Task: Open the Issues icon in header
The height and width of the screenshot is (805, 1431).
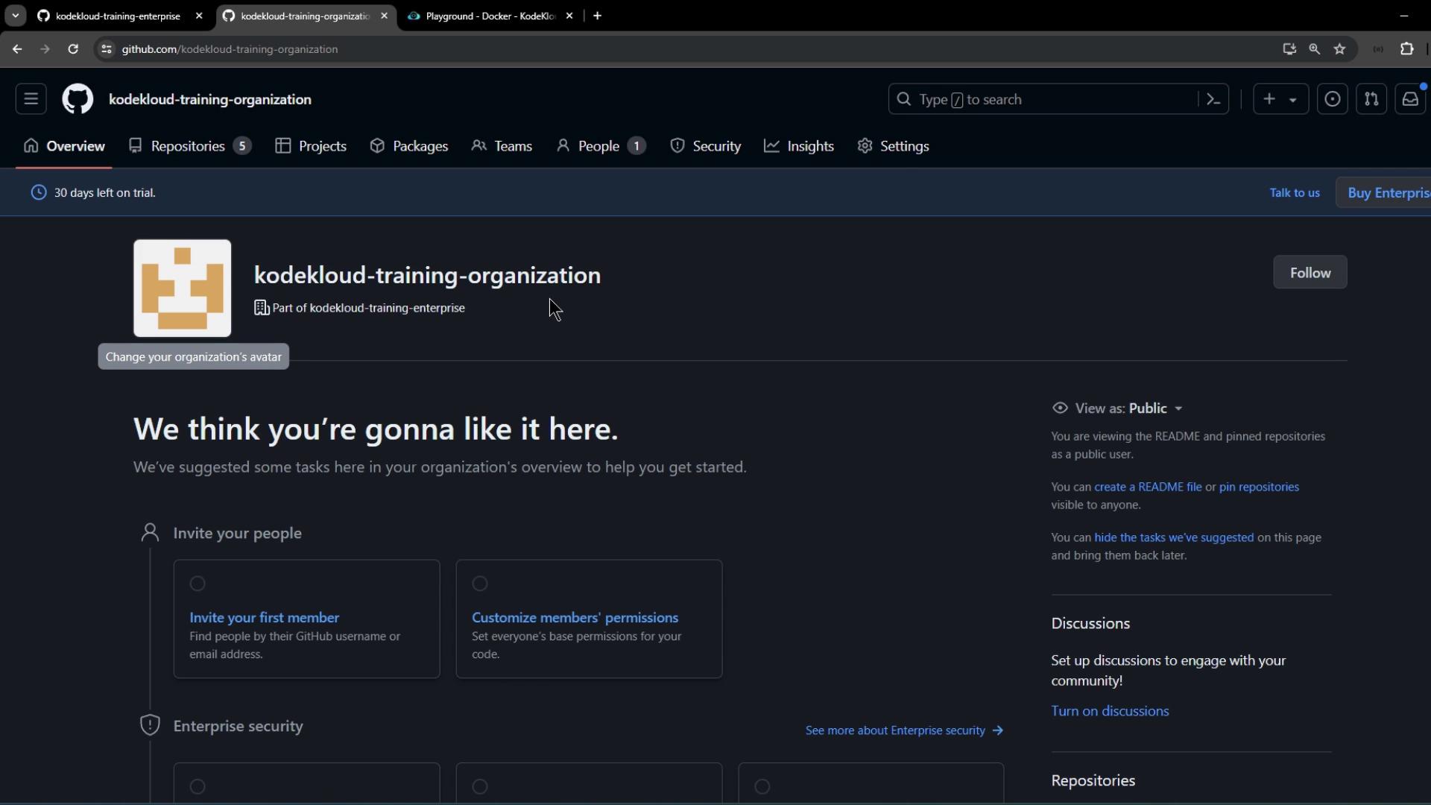Action: click(x=1332, y=99)
